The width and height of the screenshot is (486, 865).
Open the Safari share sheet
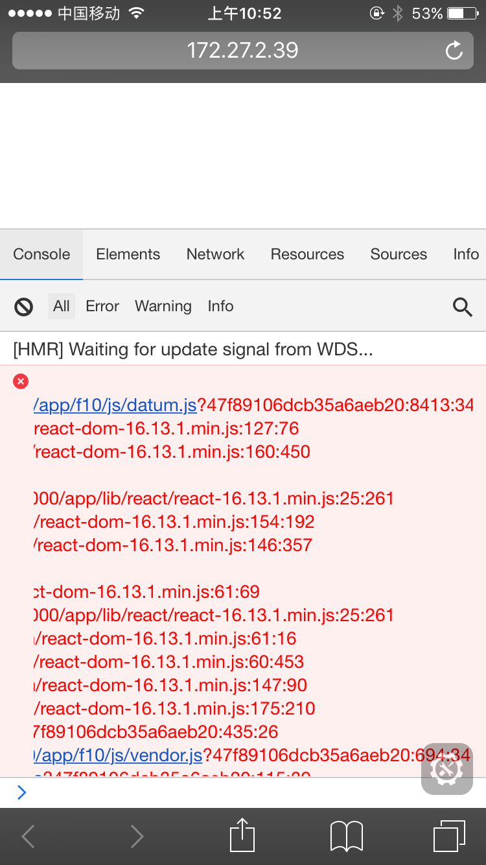tap(242, 836)
